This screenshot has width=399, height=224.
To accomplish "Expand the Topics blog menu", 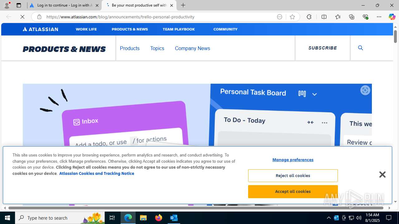I will pyautogui.click(x=157, y=48).
